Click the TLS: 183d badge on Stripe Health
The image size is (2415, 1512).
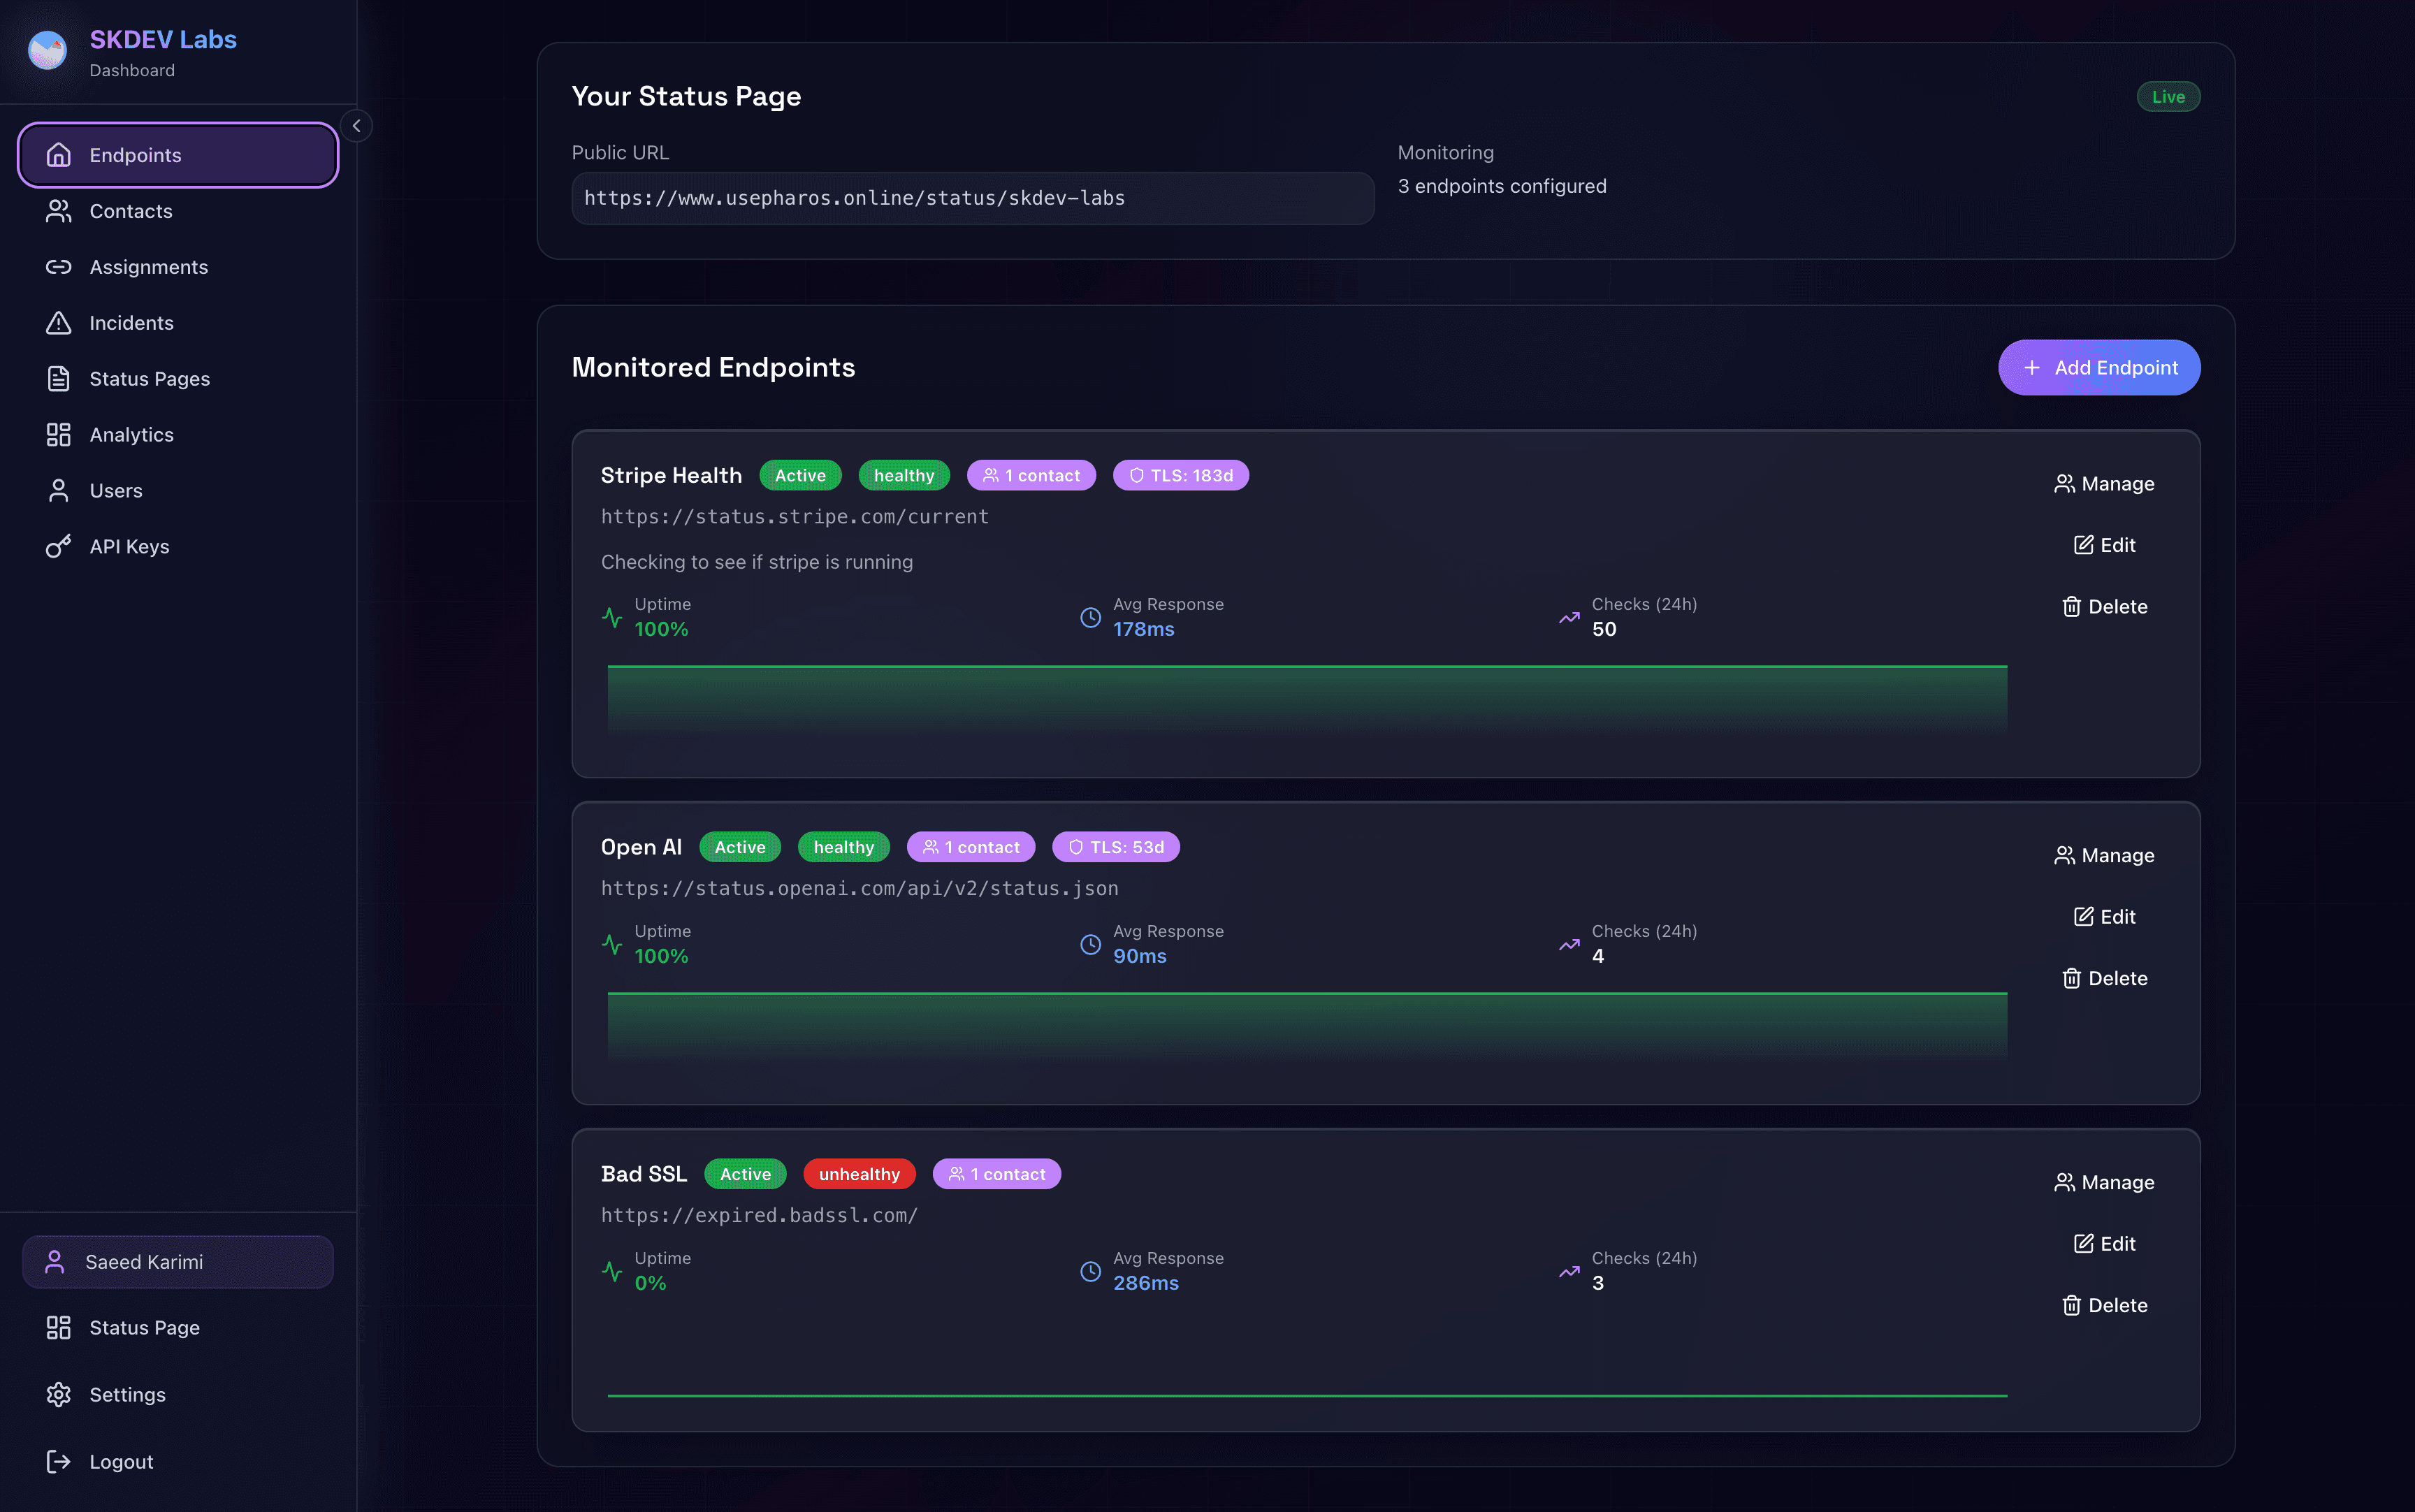point(1181,475)
